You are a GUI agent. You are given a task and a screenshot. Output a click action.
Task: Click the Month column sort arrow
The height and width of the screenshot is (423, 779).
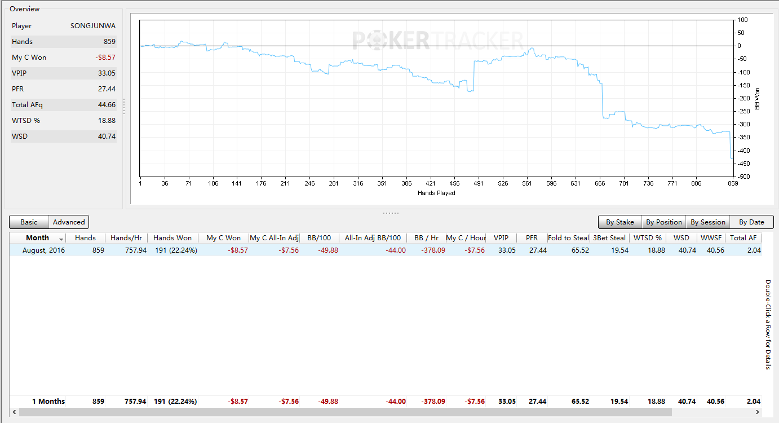(x=61, y=239)
